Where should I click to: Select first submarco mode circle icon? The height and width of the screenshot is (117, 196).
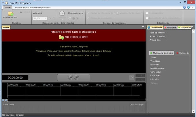(x=70, y=18)
